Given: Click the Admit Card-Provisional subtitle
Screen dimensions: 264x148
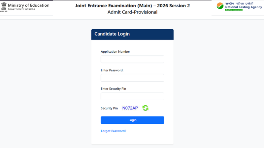Looking at the screenshot, I should [132, 12].
